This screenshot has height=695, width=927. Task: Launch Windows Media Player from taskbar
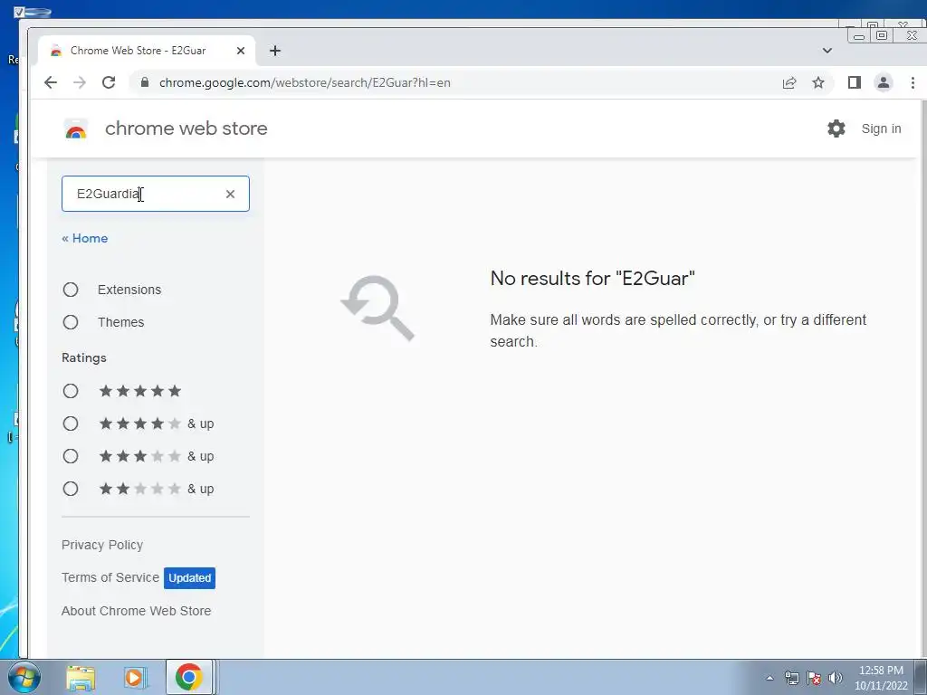coord(135,677)
